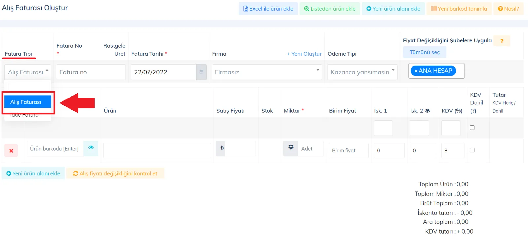Remove product row with the red X
This screenshot has width=528, height=236.
11,151
